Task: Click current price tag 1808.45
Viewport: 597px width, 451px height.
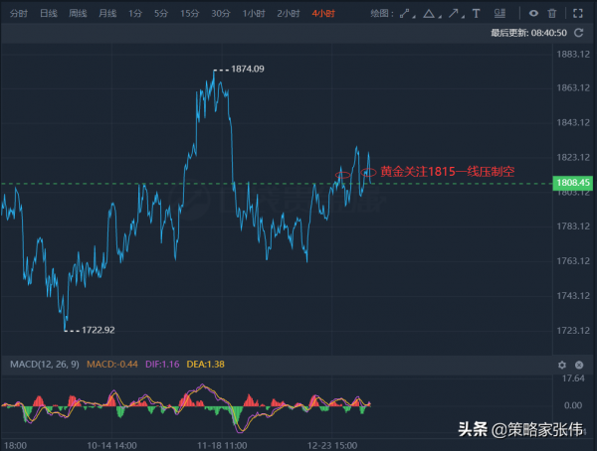Action: point(573,183)
